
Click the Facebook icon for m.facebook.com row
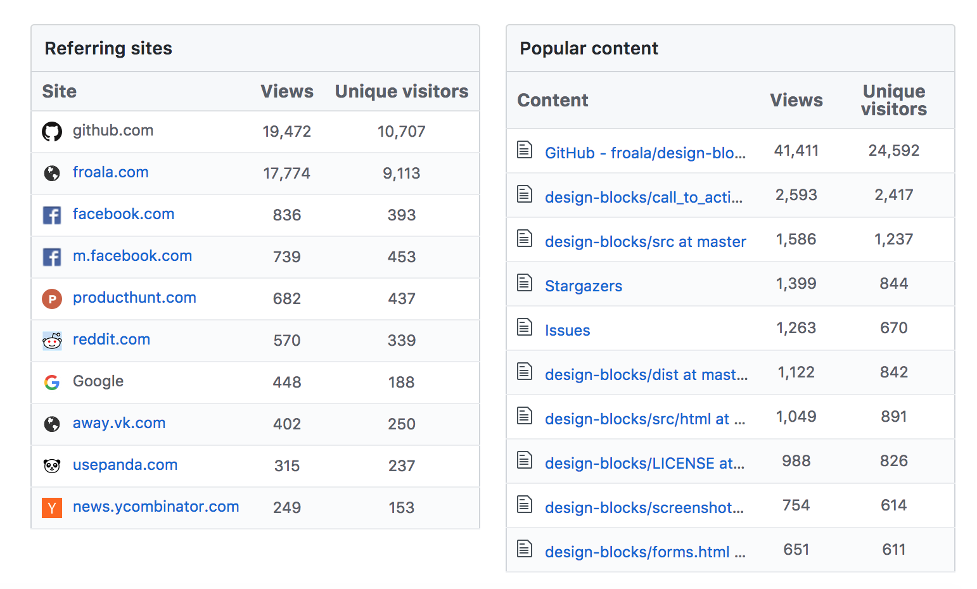(x=51, y=257)
